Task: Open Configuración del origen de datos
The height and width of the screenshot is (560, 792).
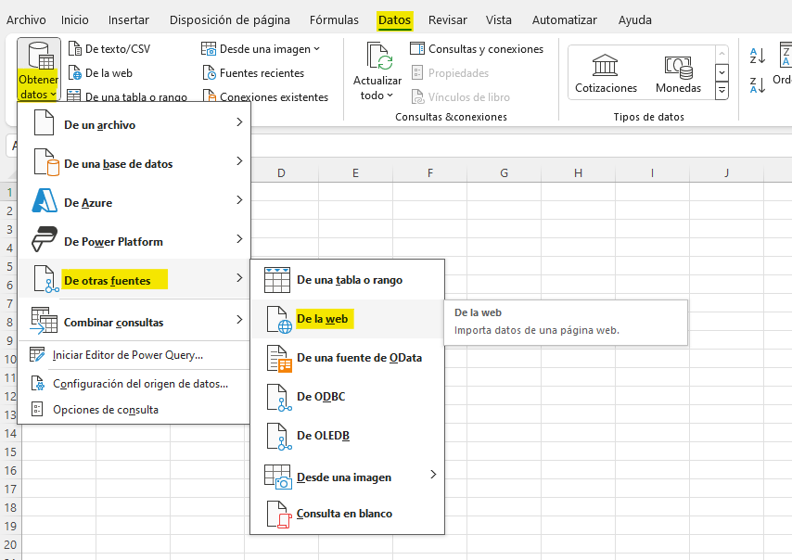Action: [x=134, y=384]
